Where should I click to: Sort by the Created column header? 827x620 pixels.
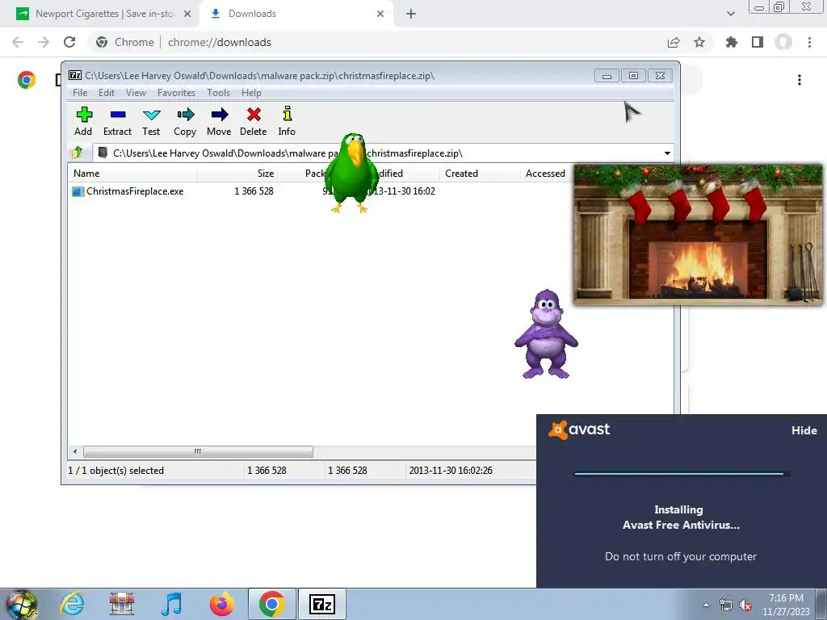coord(480,174)
